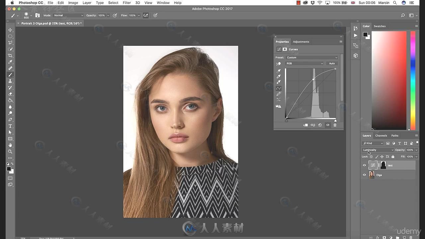
Task: Open the Flow slider dropdown arrow
Action: pyautogui.click(x=139, y=15)
